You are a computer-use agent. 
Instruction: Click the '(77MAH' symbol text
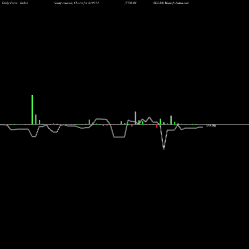tap(130, 3)
